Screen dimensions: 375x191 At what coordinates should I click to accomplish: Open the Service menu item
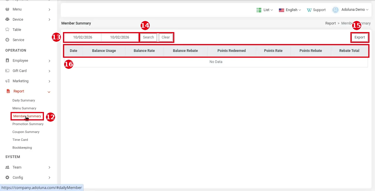[x=18, y=40]
